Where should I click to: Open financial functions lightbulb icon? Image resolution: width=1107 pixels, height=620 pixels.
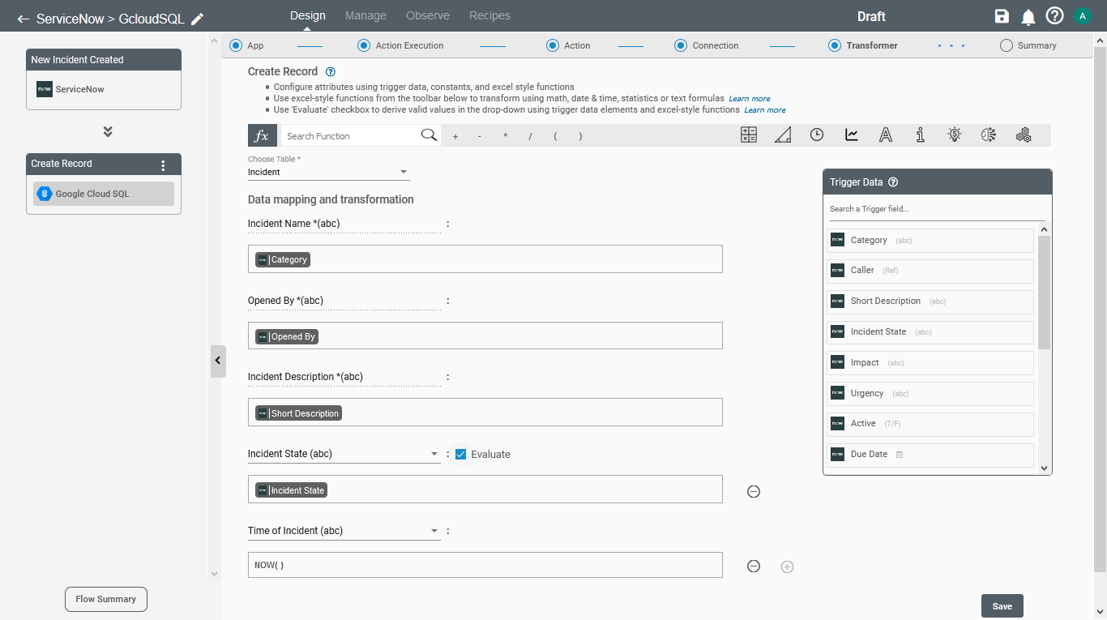(x=955, y=135)
